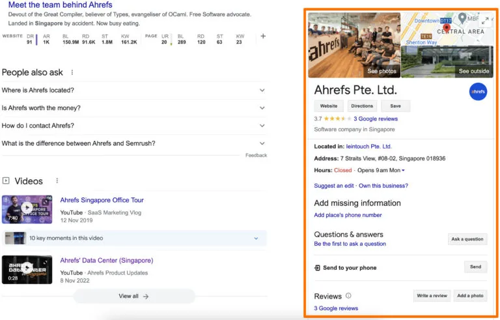
Task: Click the round Ahrefs logo icon
Action: tap(478, 92)
